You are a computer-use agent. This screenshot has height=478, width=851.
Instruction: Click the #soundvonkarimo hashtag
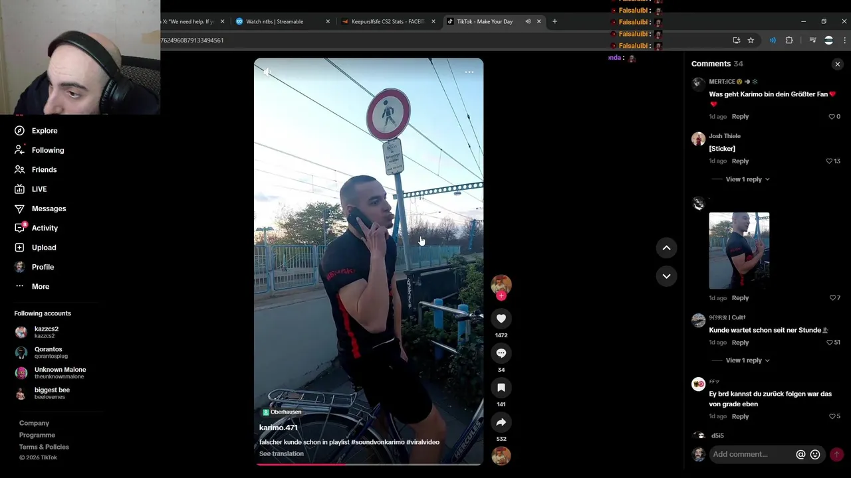tap(378, 442)
